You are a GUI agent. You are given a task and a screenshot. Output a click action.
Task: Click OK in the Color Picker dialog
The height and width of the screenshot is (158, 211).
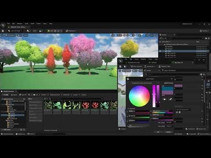158,132
